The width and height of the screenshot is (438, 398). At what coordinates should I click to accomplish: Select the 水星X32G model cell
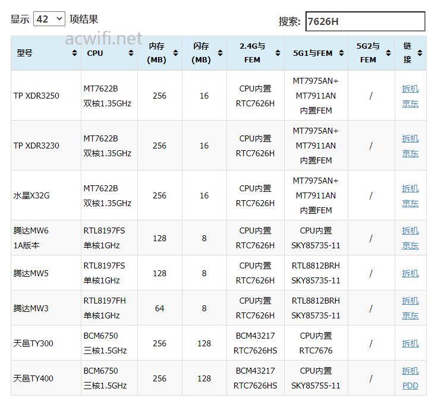(46, 195)
